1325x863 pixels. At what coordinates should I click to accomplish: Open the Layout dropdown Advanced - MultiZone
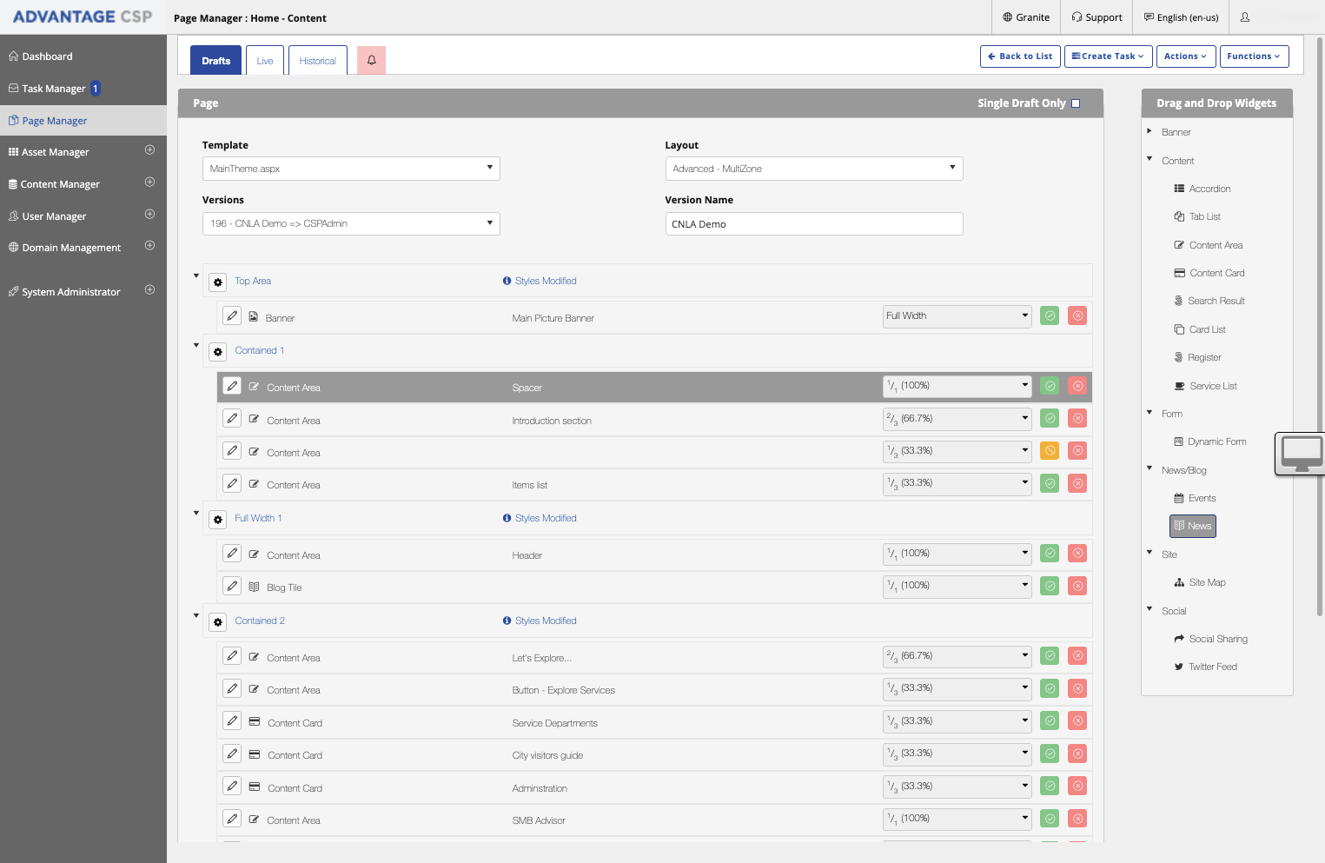tap(814, 169)
